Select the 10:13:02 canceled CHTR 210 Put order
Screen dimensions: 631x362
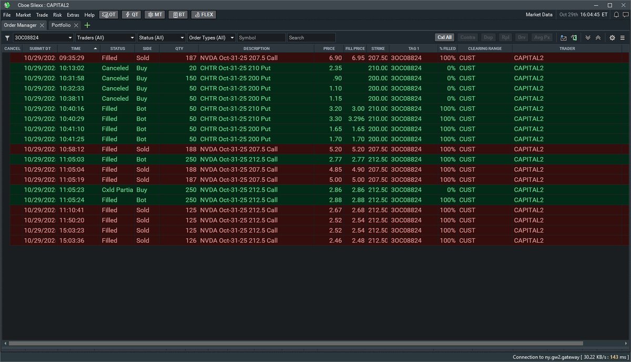pyautogui.click(x=315, y=68)
